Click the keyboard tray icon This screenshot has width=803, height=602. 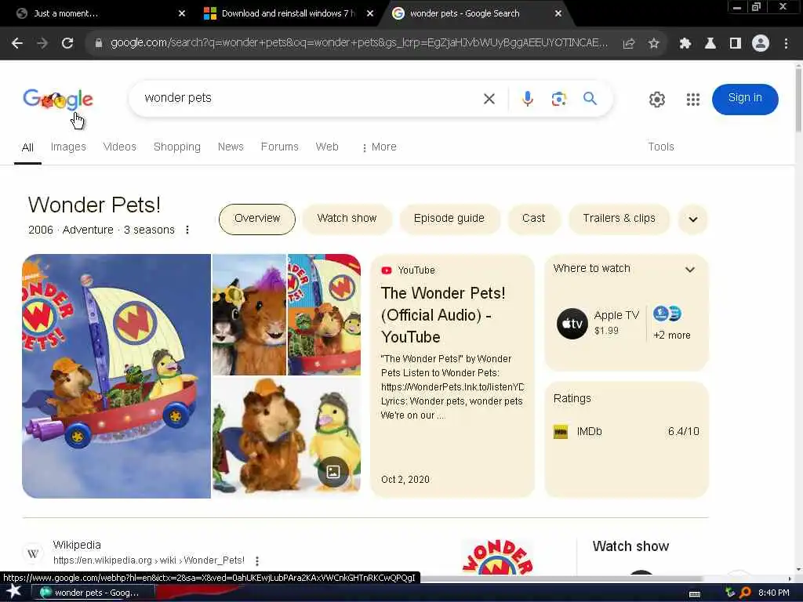tap(695, 594)
